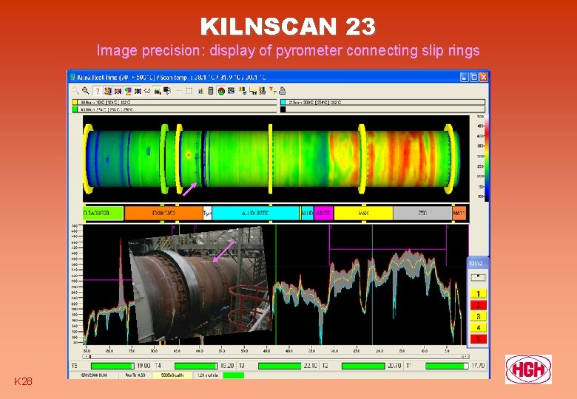The image size is (577, 399).
Task: Click the cyan cursor color swatch
Action: click(x=283, y=103)
